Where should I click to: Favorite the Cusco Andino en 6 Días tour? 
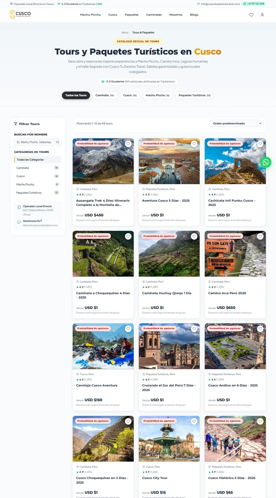(260, 329)
